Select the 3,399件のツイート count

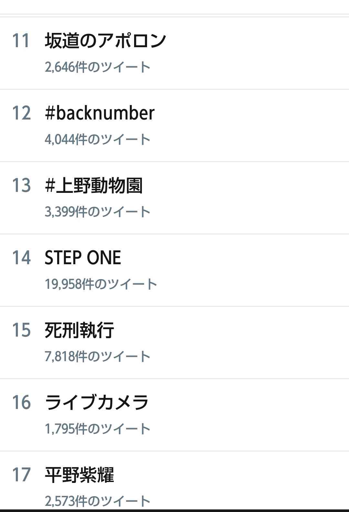(x=98, y=212)
